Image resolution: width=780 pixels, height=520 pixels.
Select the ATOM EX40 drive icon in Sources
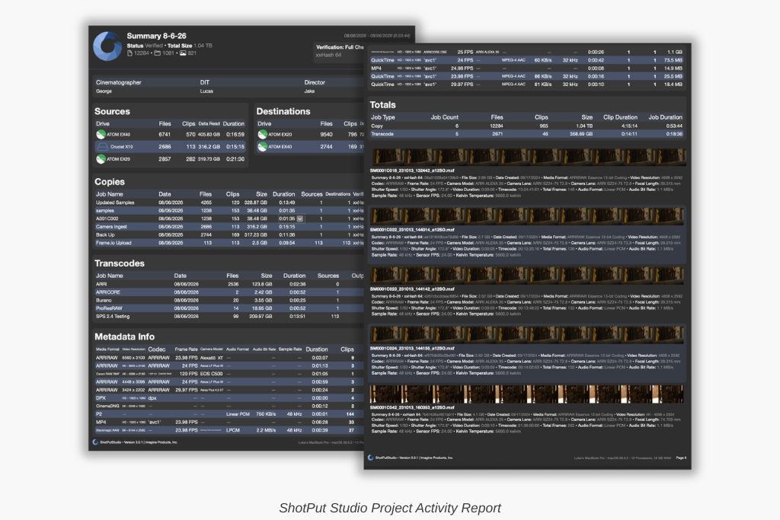tap(101, 134)
